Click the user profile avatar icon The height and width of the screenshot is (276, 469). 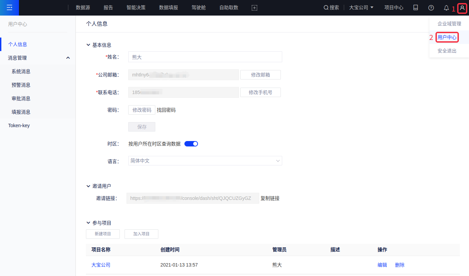(x=462, y=8)
